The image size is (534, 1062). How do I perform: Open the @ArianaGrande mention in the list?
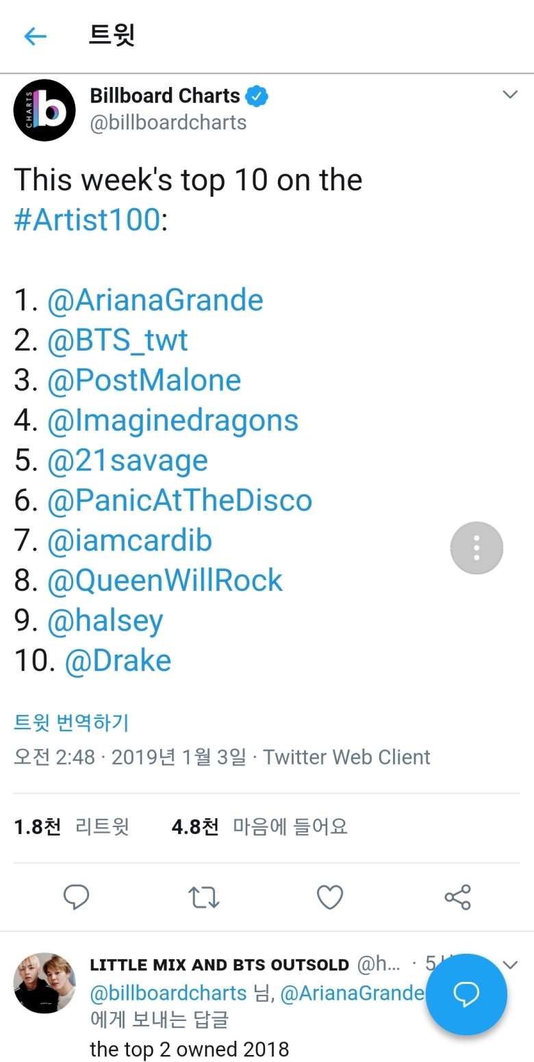(155, 301)
